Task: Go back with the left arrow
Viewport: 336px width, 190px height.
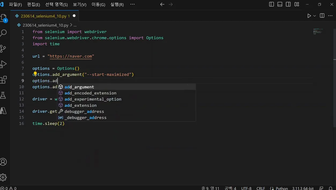Action: 162,5
